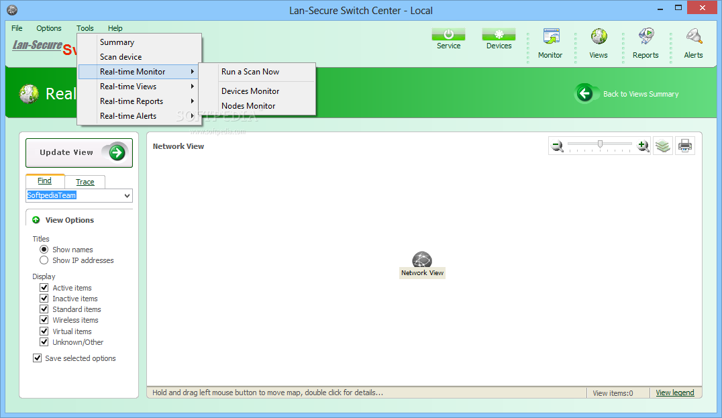Image resolution: width=722 pixels, height=418 pixels.
Task: Click the Tools menu
Action: point(85,28)
